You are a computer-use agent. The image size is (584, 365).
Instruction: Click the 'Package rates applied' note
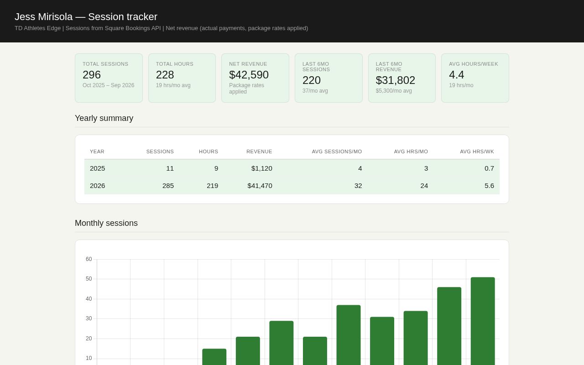coord(247,89)
